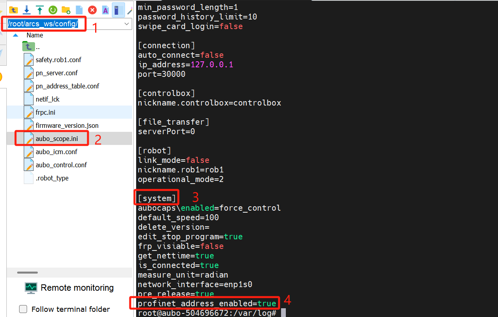Click the operational_mode=2 line

pyautogui.click(x=181, y=179)
